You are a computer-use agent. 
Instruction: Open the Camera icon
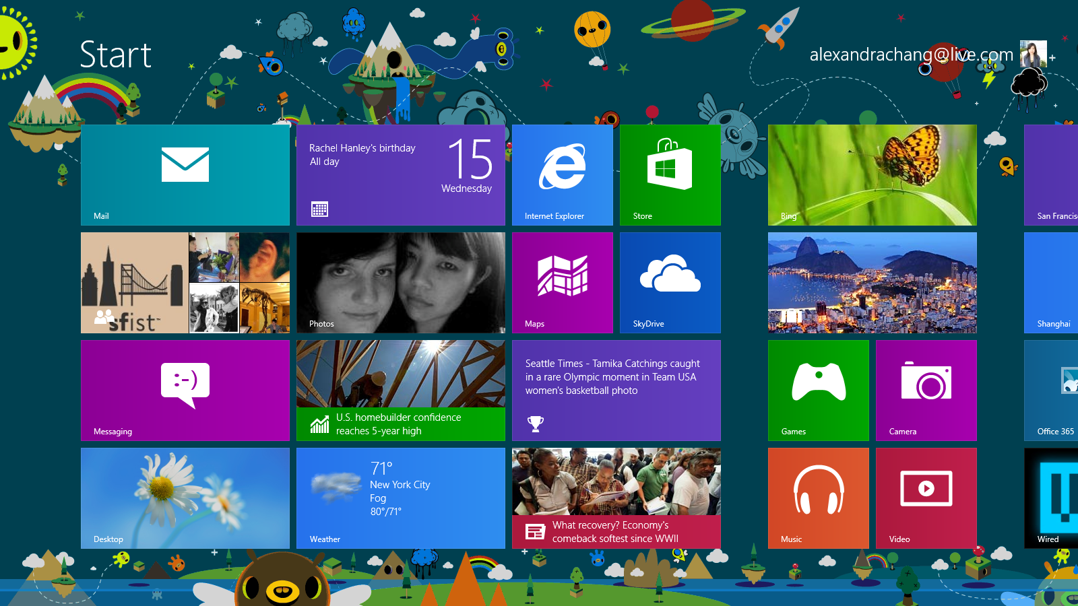pos(926,381)
